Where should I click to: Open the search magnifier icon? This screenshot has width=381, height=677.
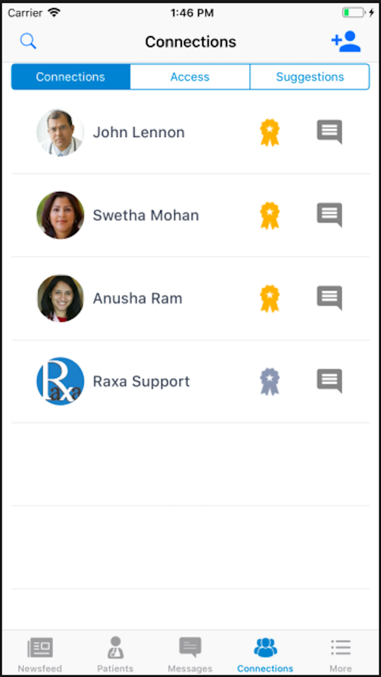(28, 41)
